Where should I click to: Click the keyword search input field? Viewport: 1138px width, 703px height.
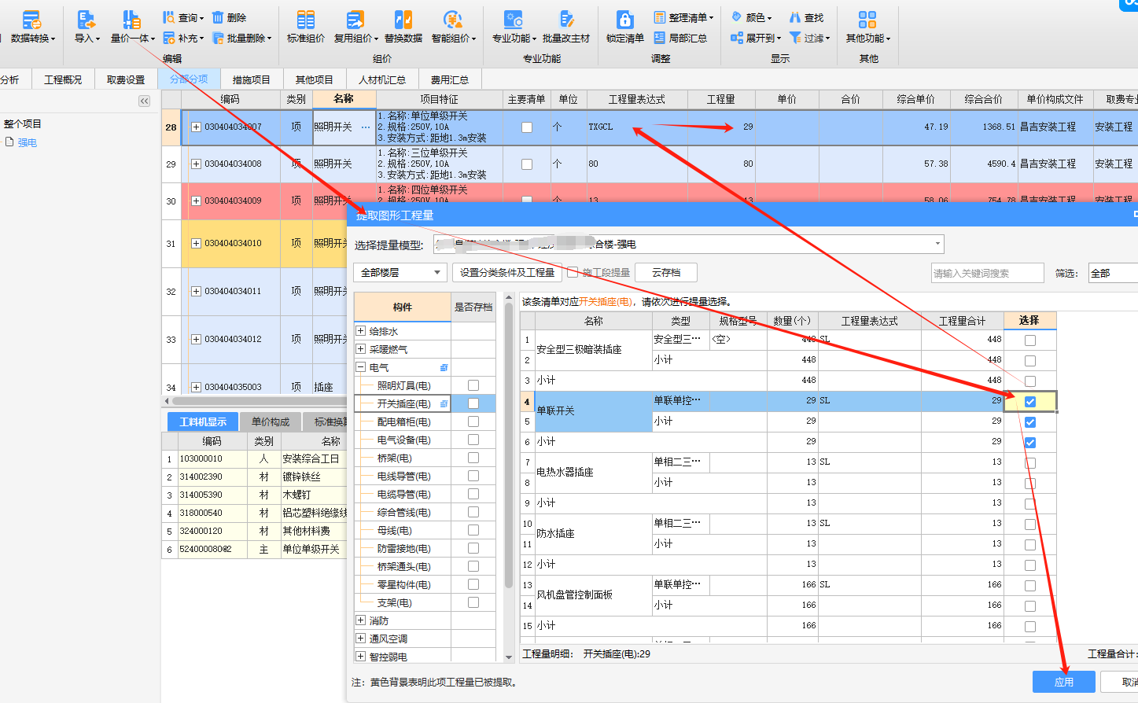coord(988,273)
